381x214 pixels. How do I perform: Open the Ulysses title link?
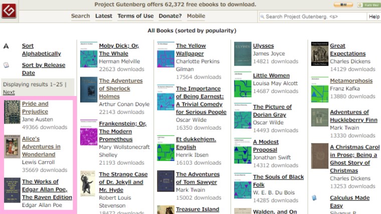(x=263, y=46)
